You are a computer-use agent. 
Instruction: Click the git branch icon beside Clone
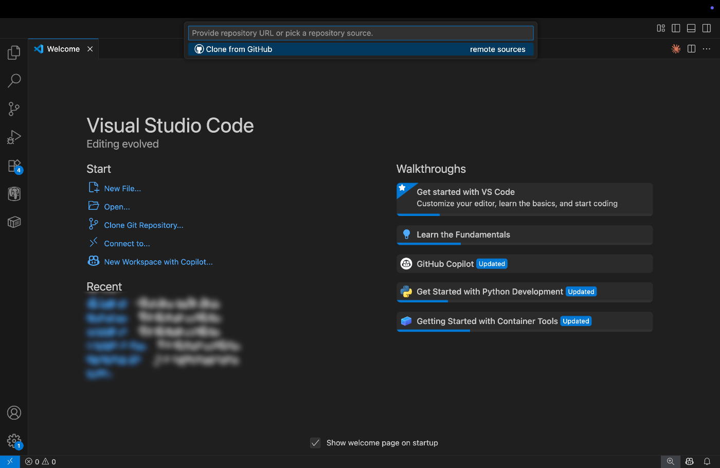coord(94,224)
